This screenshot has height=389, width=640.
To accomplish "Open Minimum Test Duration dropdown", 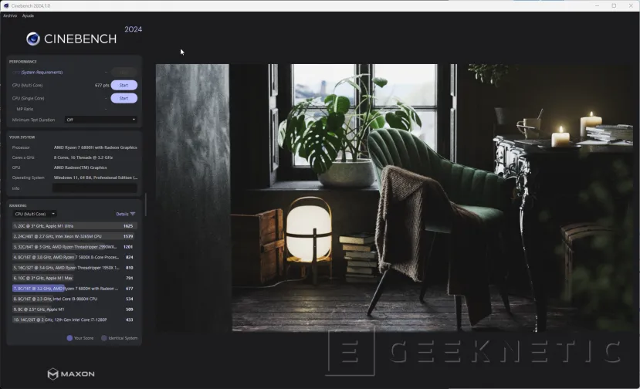I will tap(101, 120).
